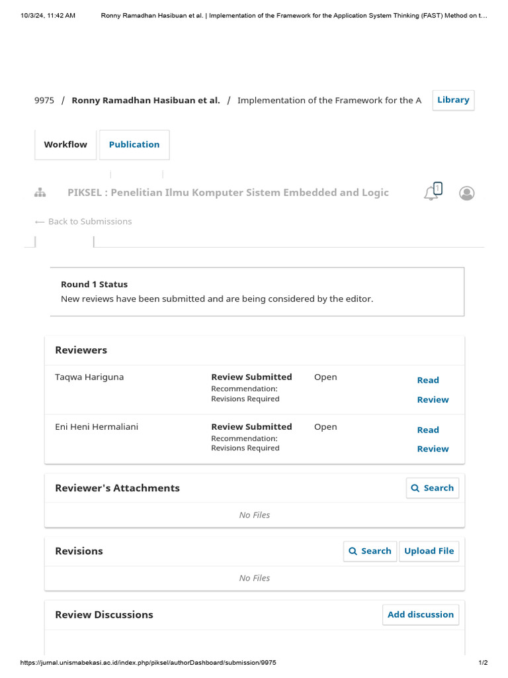Open the Library button
This screenshot has width=508, height=678.
(x=453, y=100)
